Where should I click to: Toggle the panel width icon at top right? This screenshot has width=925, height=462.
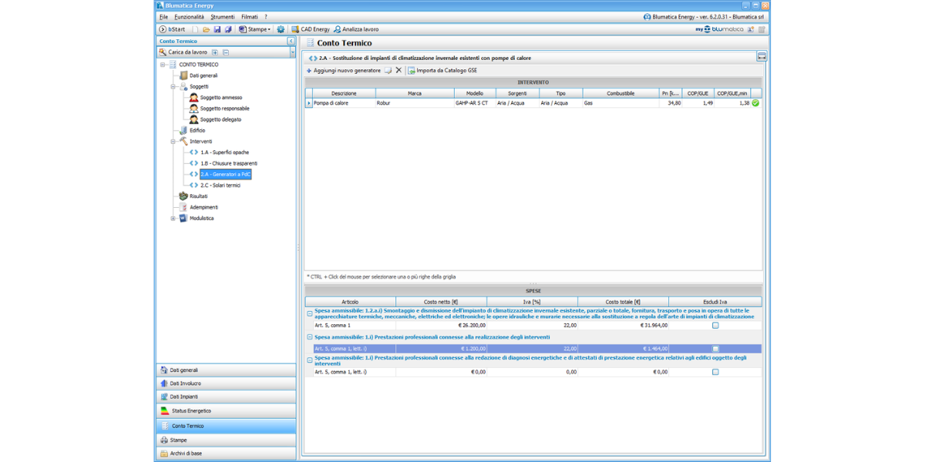pos(762,56)
